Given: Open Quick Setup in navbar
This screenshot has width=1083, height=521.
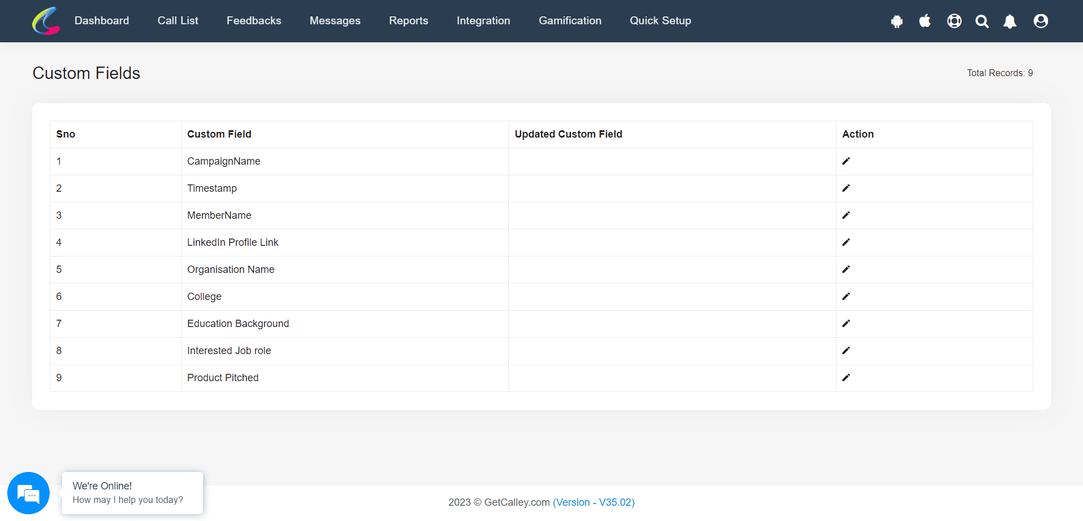Looking at the screenshot, I should [660, 21].
